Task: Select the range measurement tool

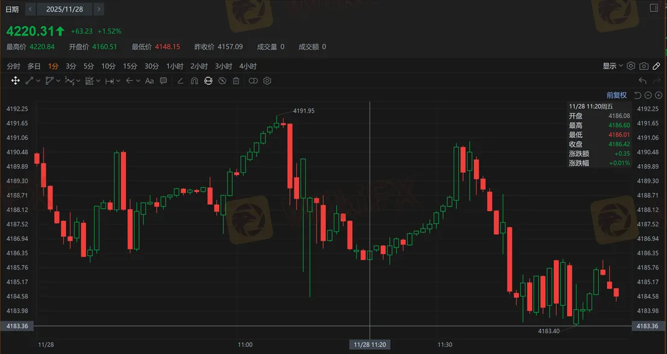Action: pyautogui.click(x=110, y=81)
